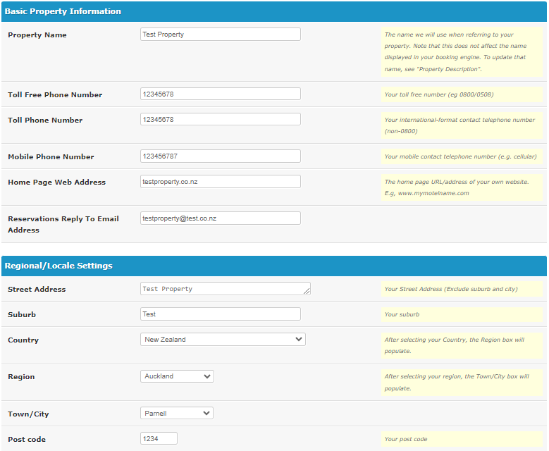Click the Street Address text area
This screenshot has height=451, width=549.
[x=225, y=289]
